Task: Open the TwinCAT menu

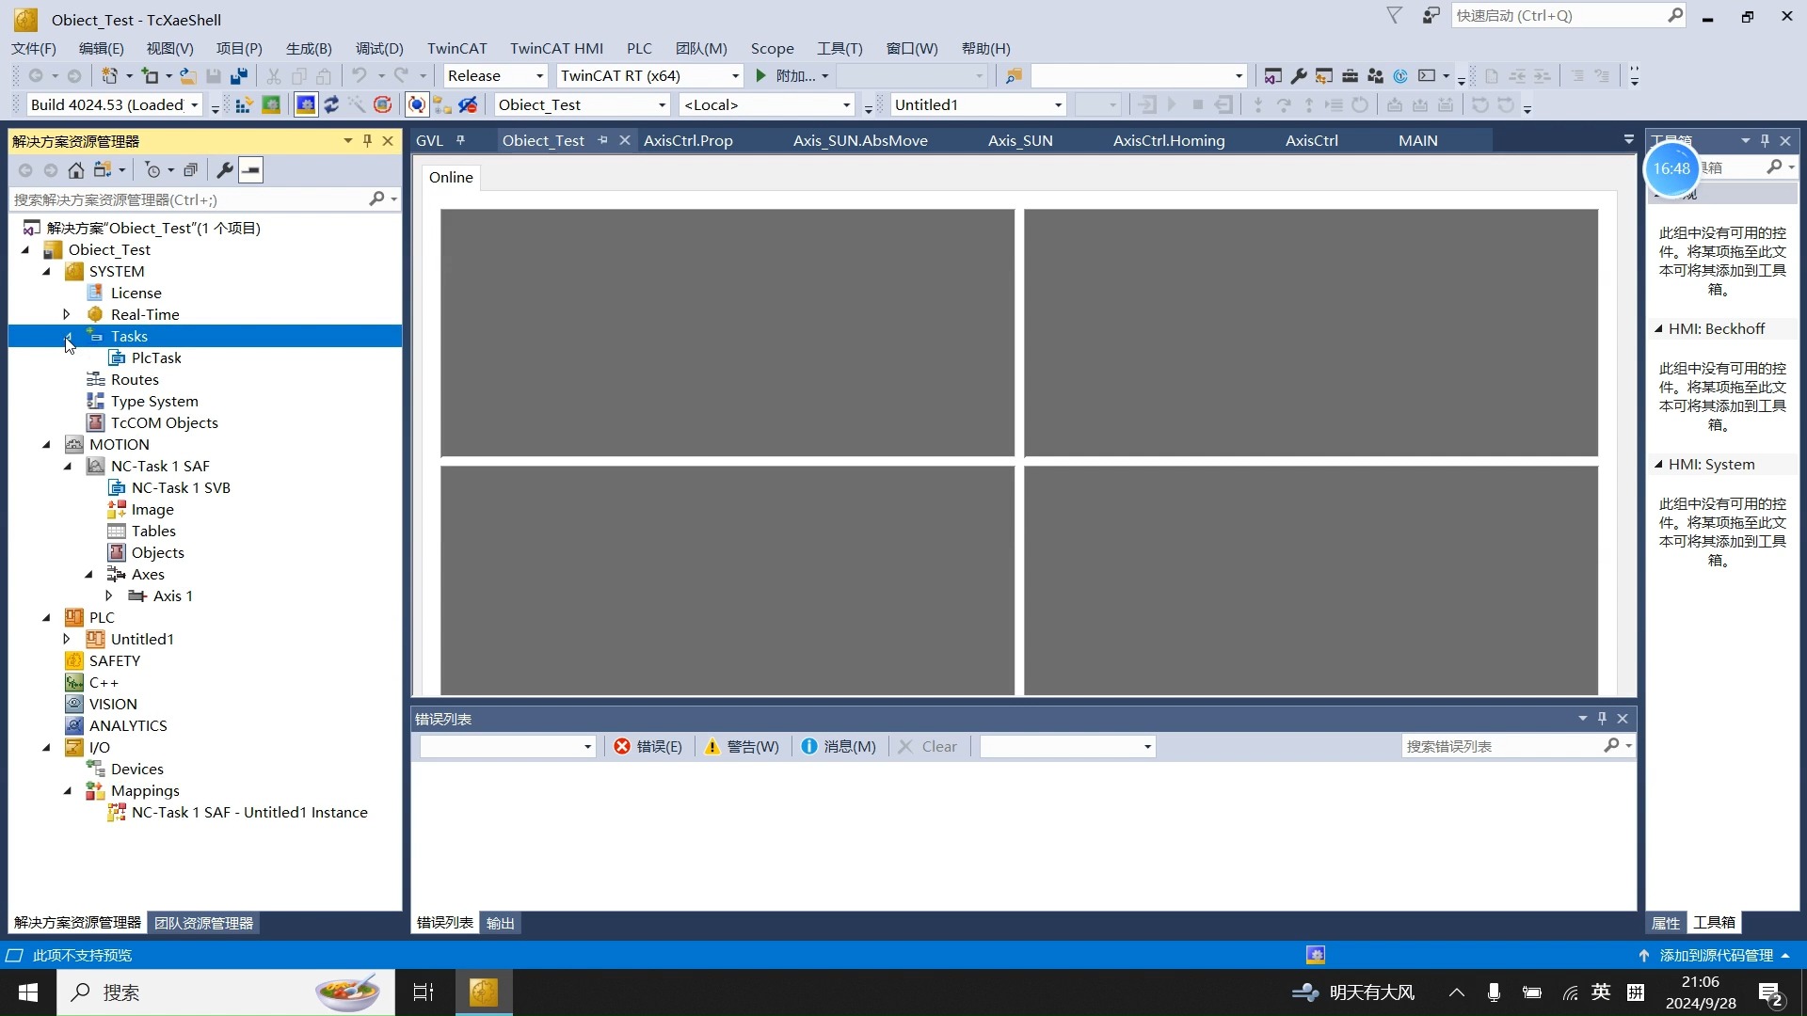Action: click(x=456, y=48)
